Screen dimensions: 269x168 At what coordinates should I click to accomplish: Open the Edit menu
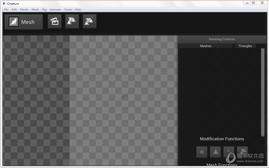pyautogui.click(x=14, y=9)
